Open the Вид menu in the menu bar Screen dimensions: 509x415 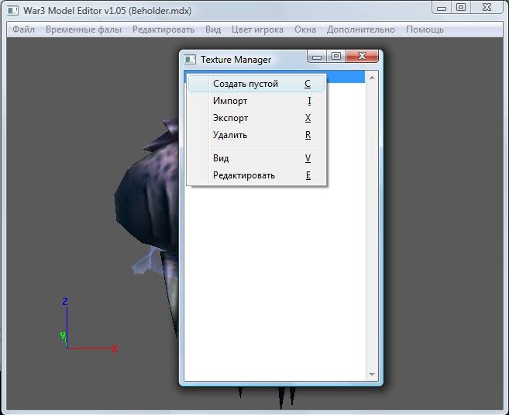[213, 29]
